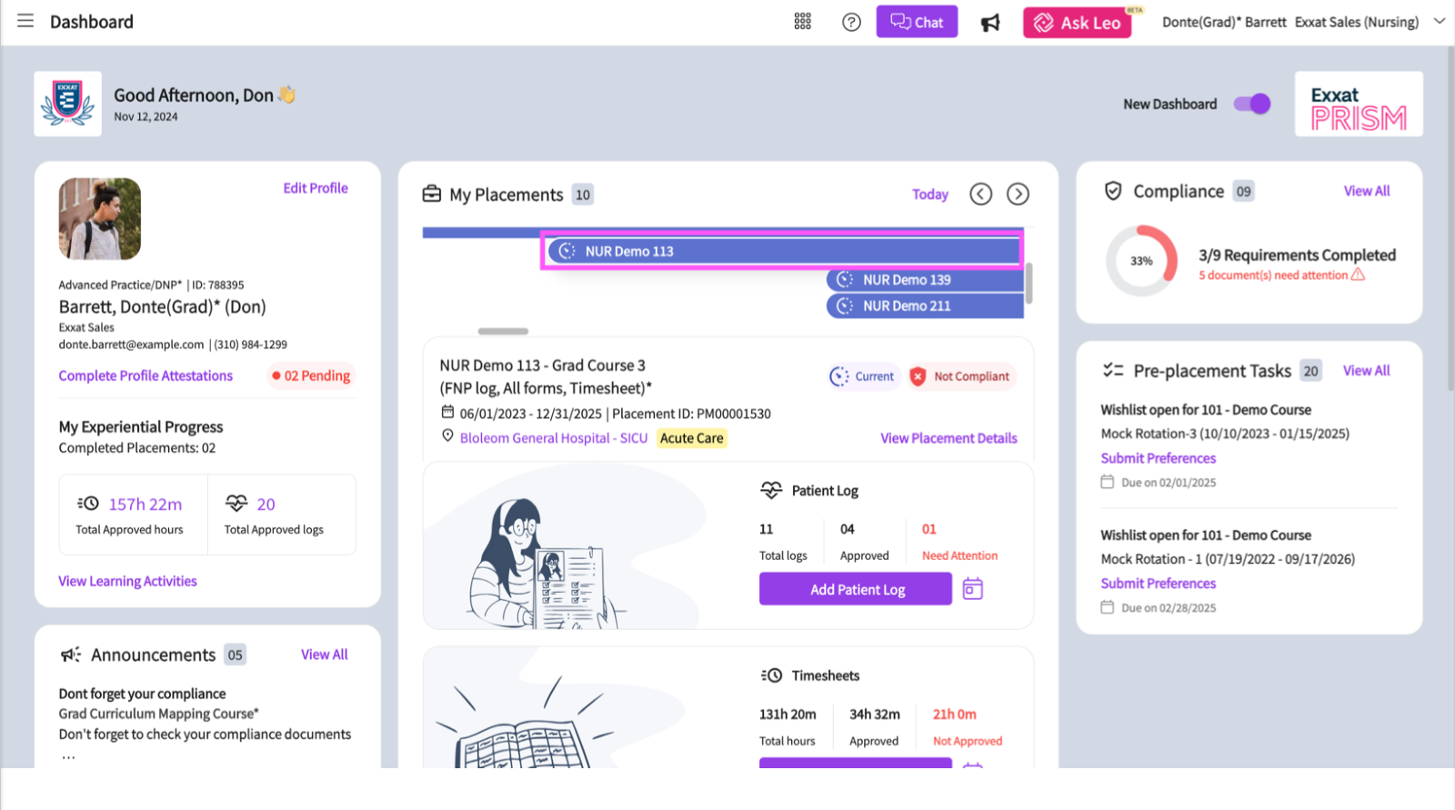Open View Placement Details link
The height and width of the screenshot is (810, 1455).
pos(948,438)
